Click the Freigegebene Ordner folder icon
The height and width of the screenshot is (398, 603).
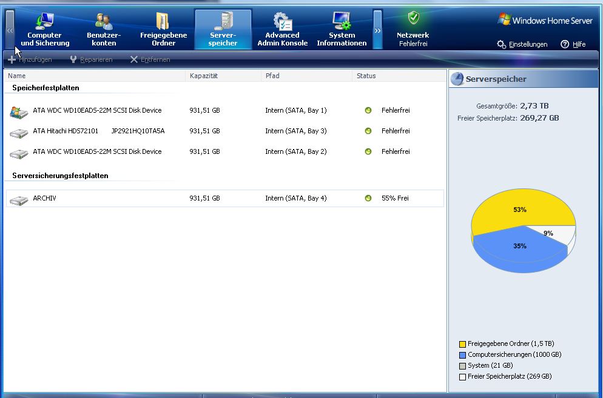coord(163,21)
